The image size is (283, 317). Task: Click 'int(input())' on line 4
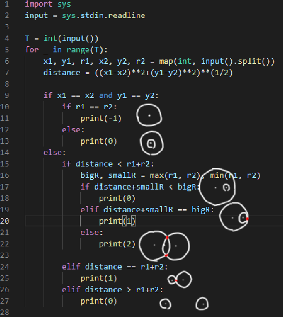click(x=71, y=39)
